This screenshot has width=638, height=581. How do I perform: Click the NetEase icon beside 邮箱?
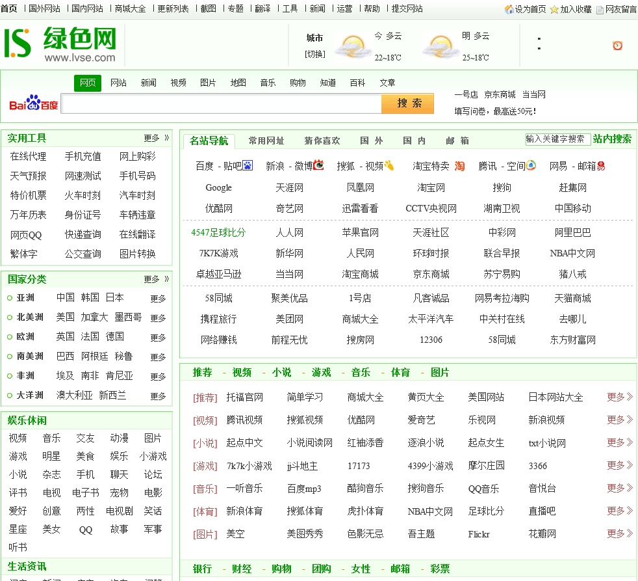pos(601,166)
